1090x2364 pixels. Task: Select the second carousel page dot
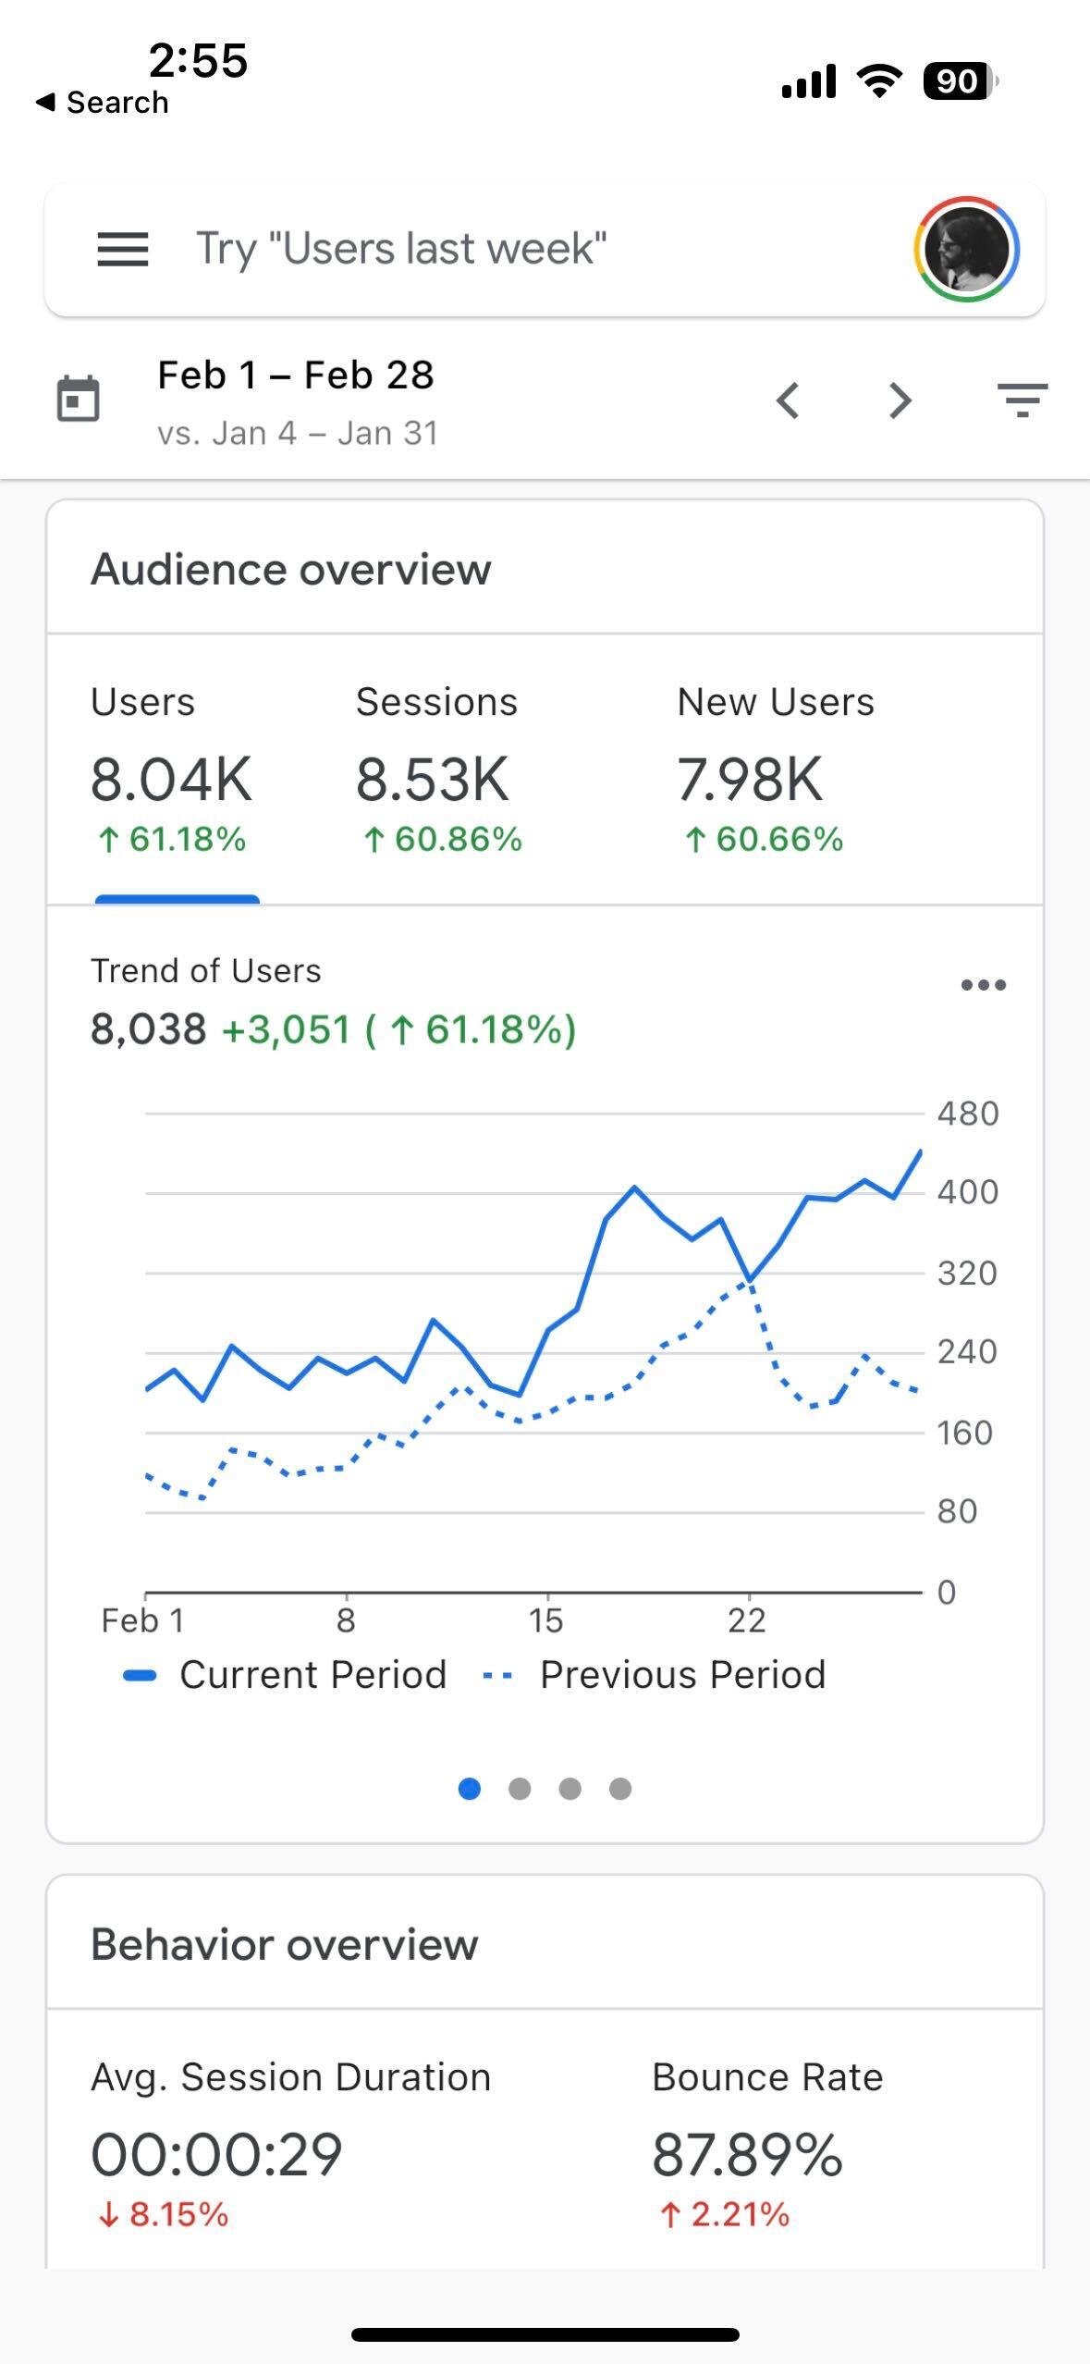click(521, 1789)
